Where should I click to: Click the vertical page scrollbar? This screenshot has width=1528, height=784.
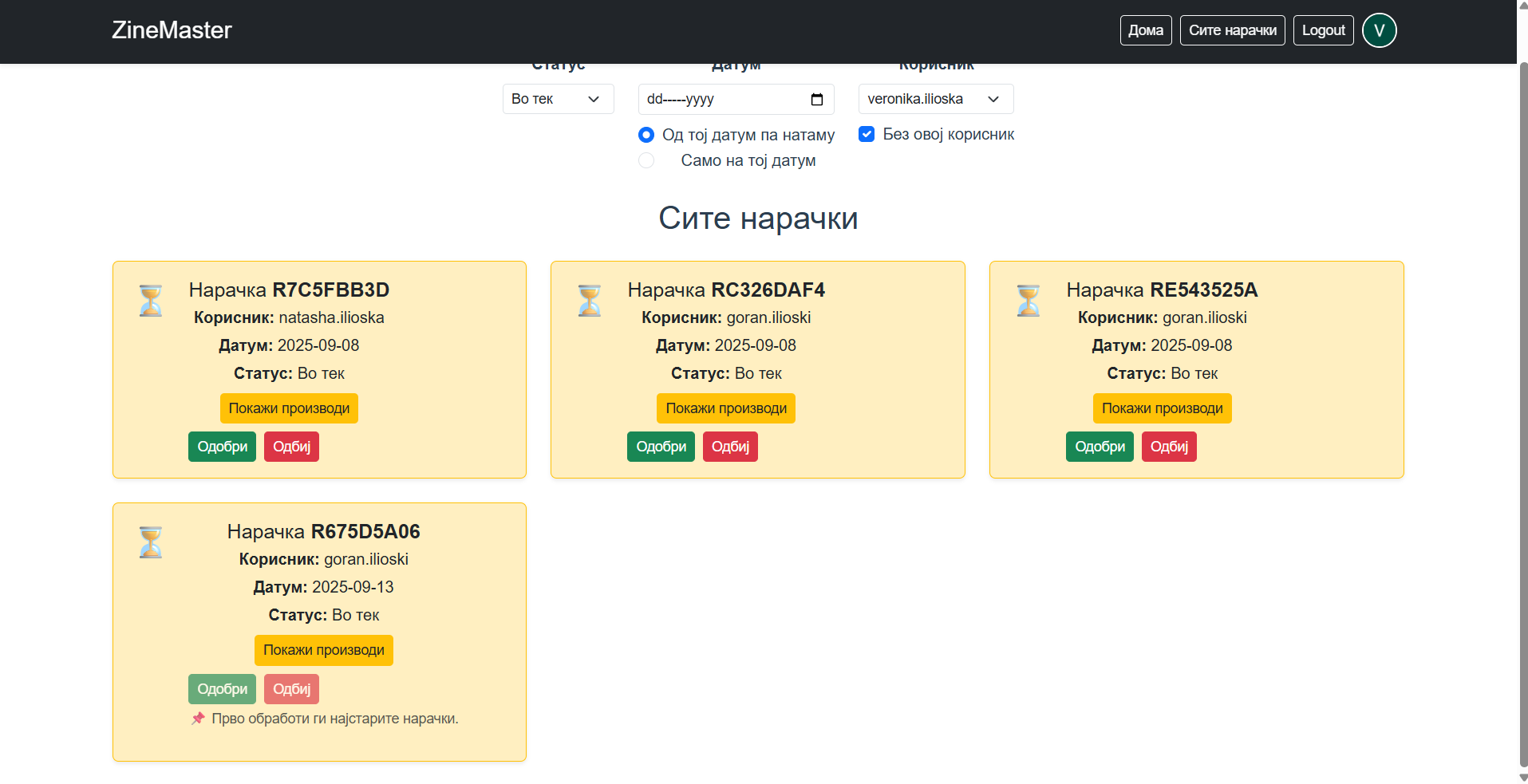coord(1522,399)
